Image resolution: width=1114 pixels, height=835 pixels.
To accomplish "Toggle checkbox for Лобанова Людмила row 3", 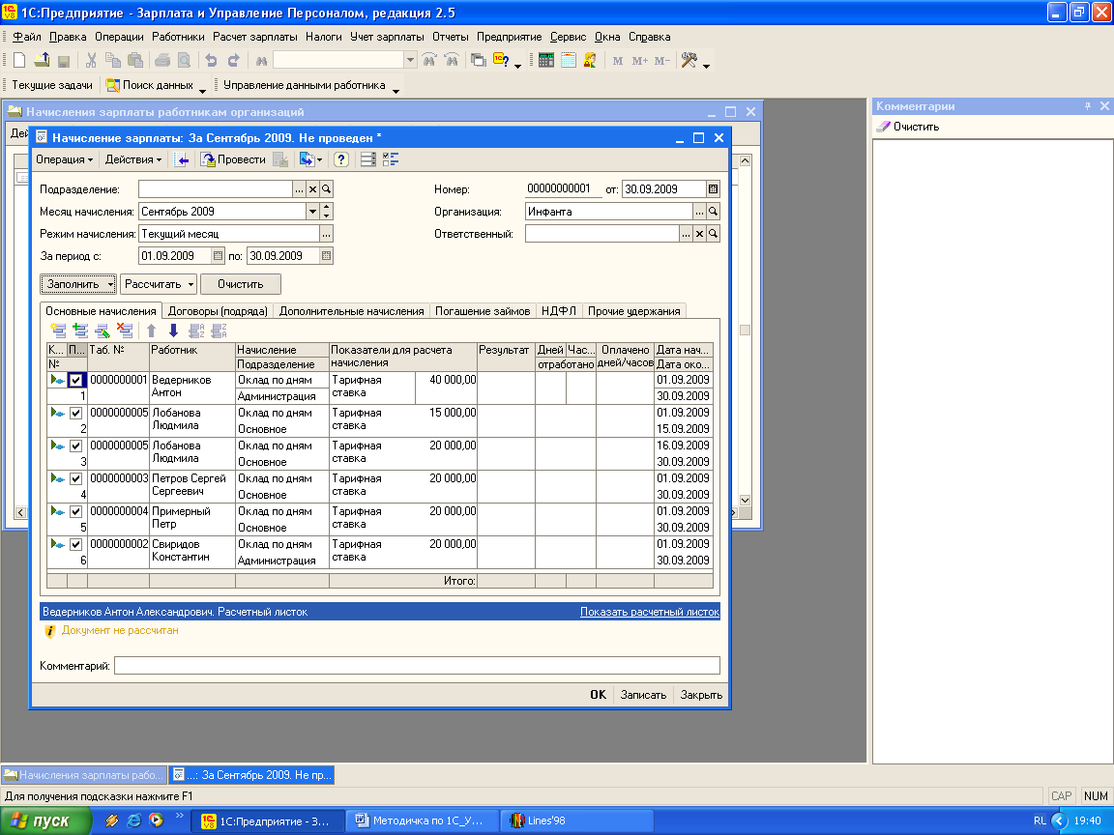I will 76,446.
